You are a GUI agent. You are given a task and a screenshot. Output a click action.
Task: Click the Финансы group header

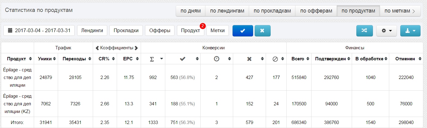(355, 48)
